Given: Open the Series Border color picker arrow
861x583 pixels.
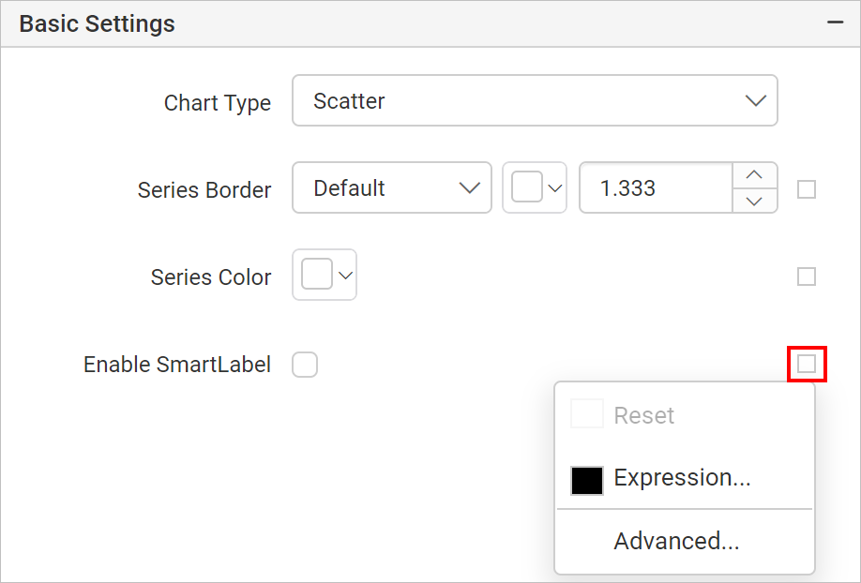Looking at the screenshot, I should (x=555, y=188).
